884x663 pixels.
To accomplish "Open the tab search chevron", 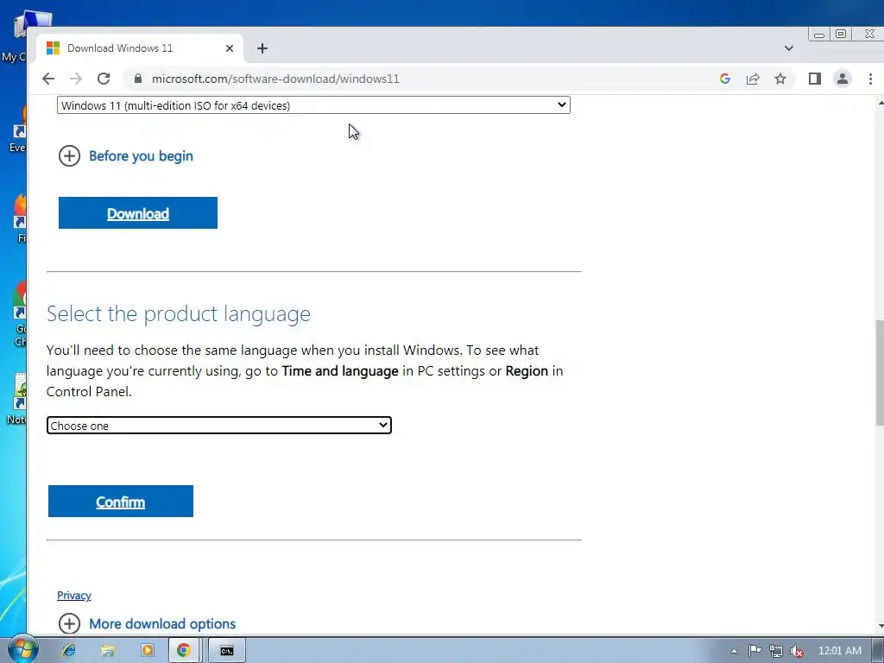I will pyautogui.click(x=789, y=48).
